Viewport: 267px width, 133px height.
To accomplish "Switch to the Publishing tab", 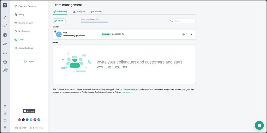I will click(60, 11).
